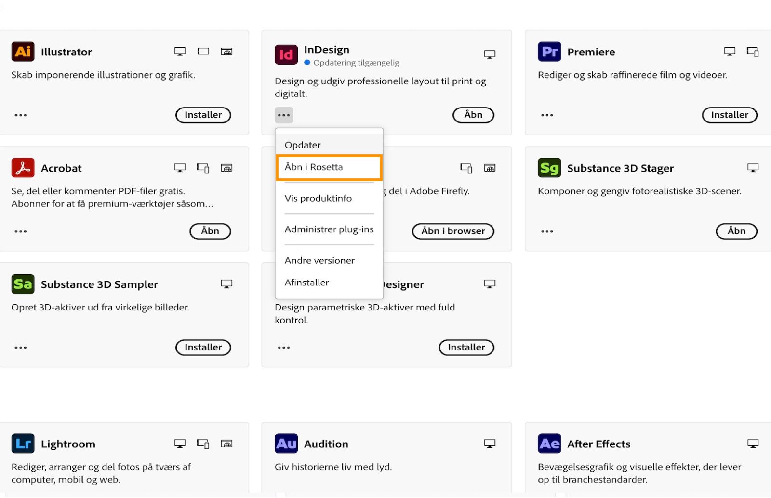Image resolution: width=771 pixels, height=498 pixels.
Task: Click the Illustrator Ai app icon
Action: coord(23,52)
